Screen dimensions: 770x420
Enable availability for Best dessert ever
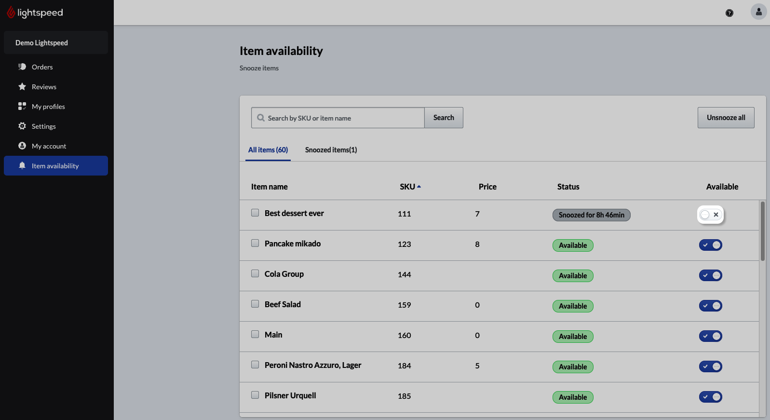click(x=710, y=215)
